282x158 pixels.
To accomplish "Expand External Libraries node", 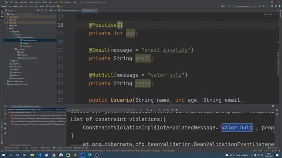I will (x=5, y=81).
